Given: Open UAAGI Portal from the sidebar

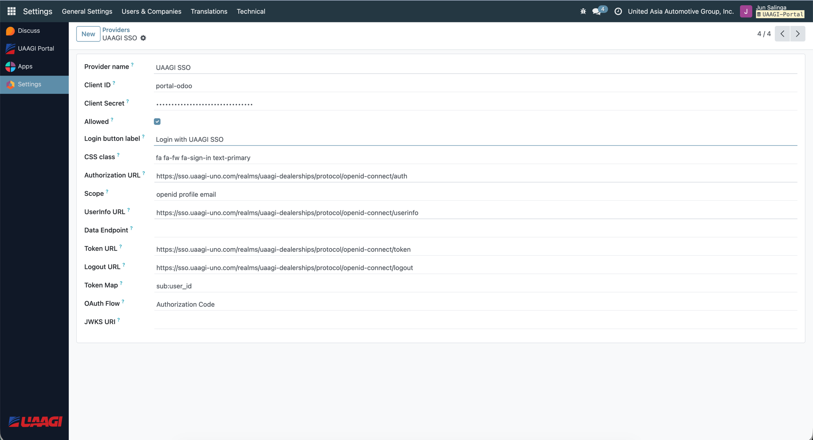Looking at the screenshot, I should click(36, 48).
